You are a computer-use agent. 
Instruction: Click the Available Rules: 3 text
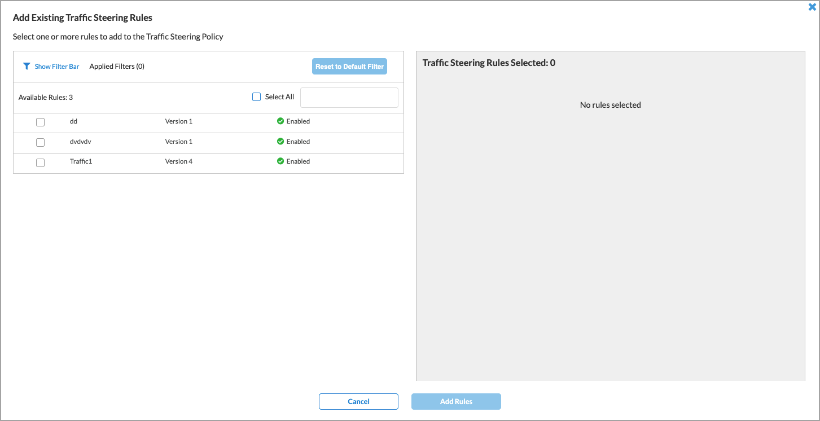[46, 97]
